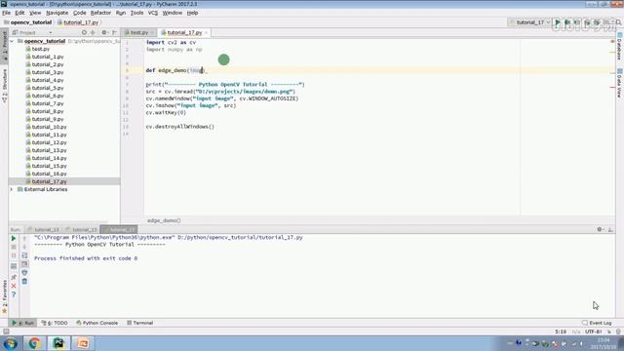Open the Terminal tool window
This screenshot has height=351, width=624.
(140, 323)
